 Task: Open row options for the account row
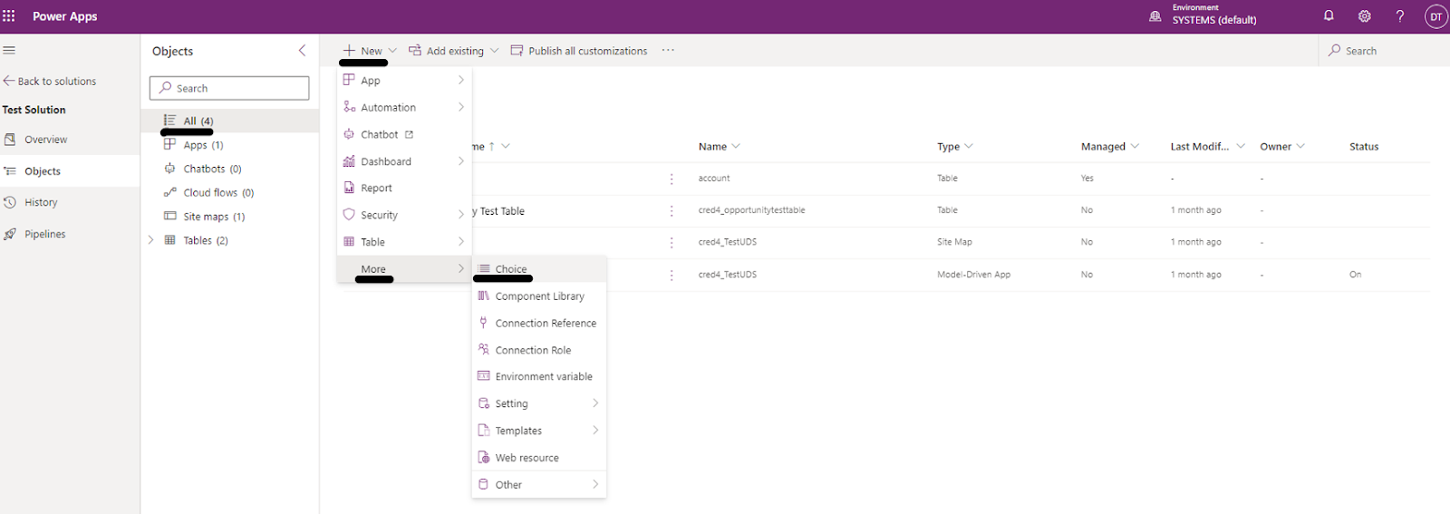coord(672,179)
